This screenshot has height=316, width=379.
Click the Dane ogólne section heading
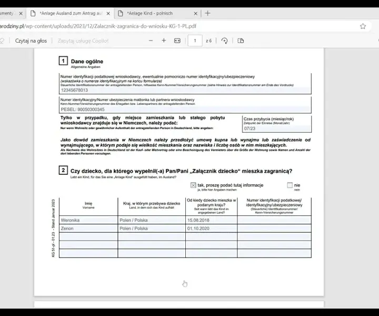[87, 62]
